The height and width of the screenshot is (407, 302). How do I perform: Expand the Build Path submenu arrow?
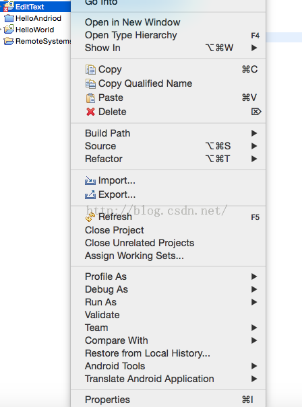(x=254, y=133)
